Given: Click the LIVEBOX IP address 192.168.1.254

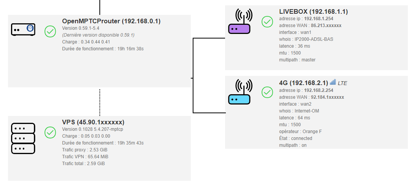Looking at the screenshot, I should [319, 19].
